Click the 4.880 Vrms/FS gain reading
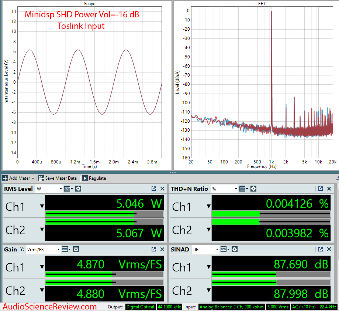The width and height of the screenshot is (339, 311). click(119, 294)
